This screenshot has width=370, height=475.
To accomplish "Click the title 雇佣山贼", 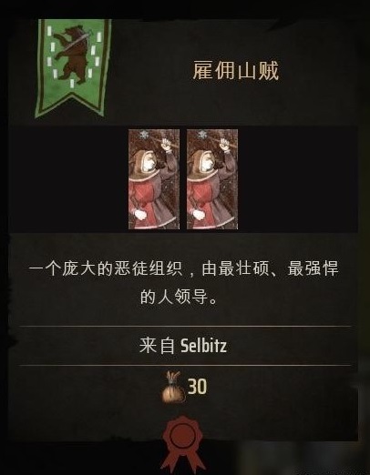I will 236,71.
